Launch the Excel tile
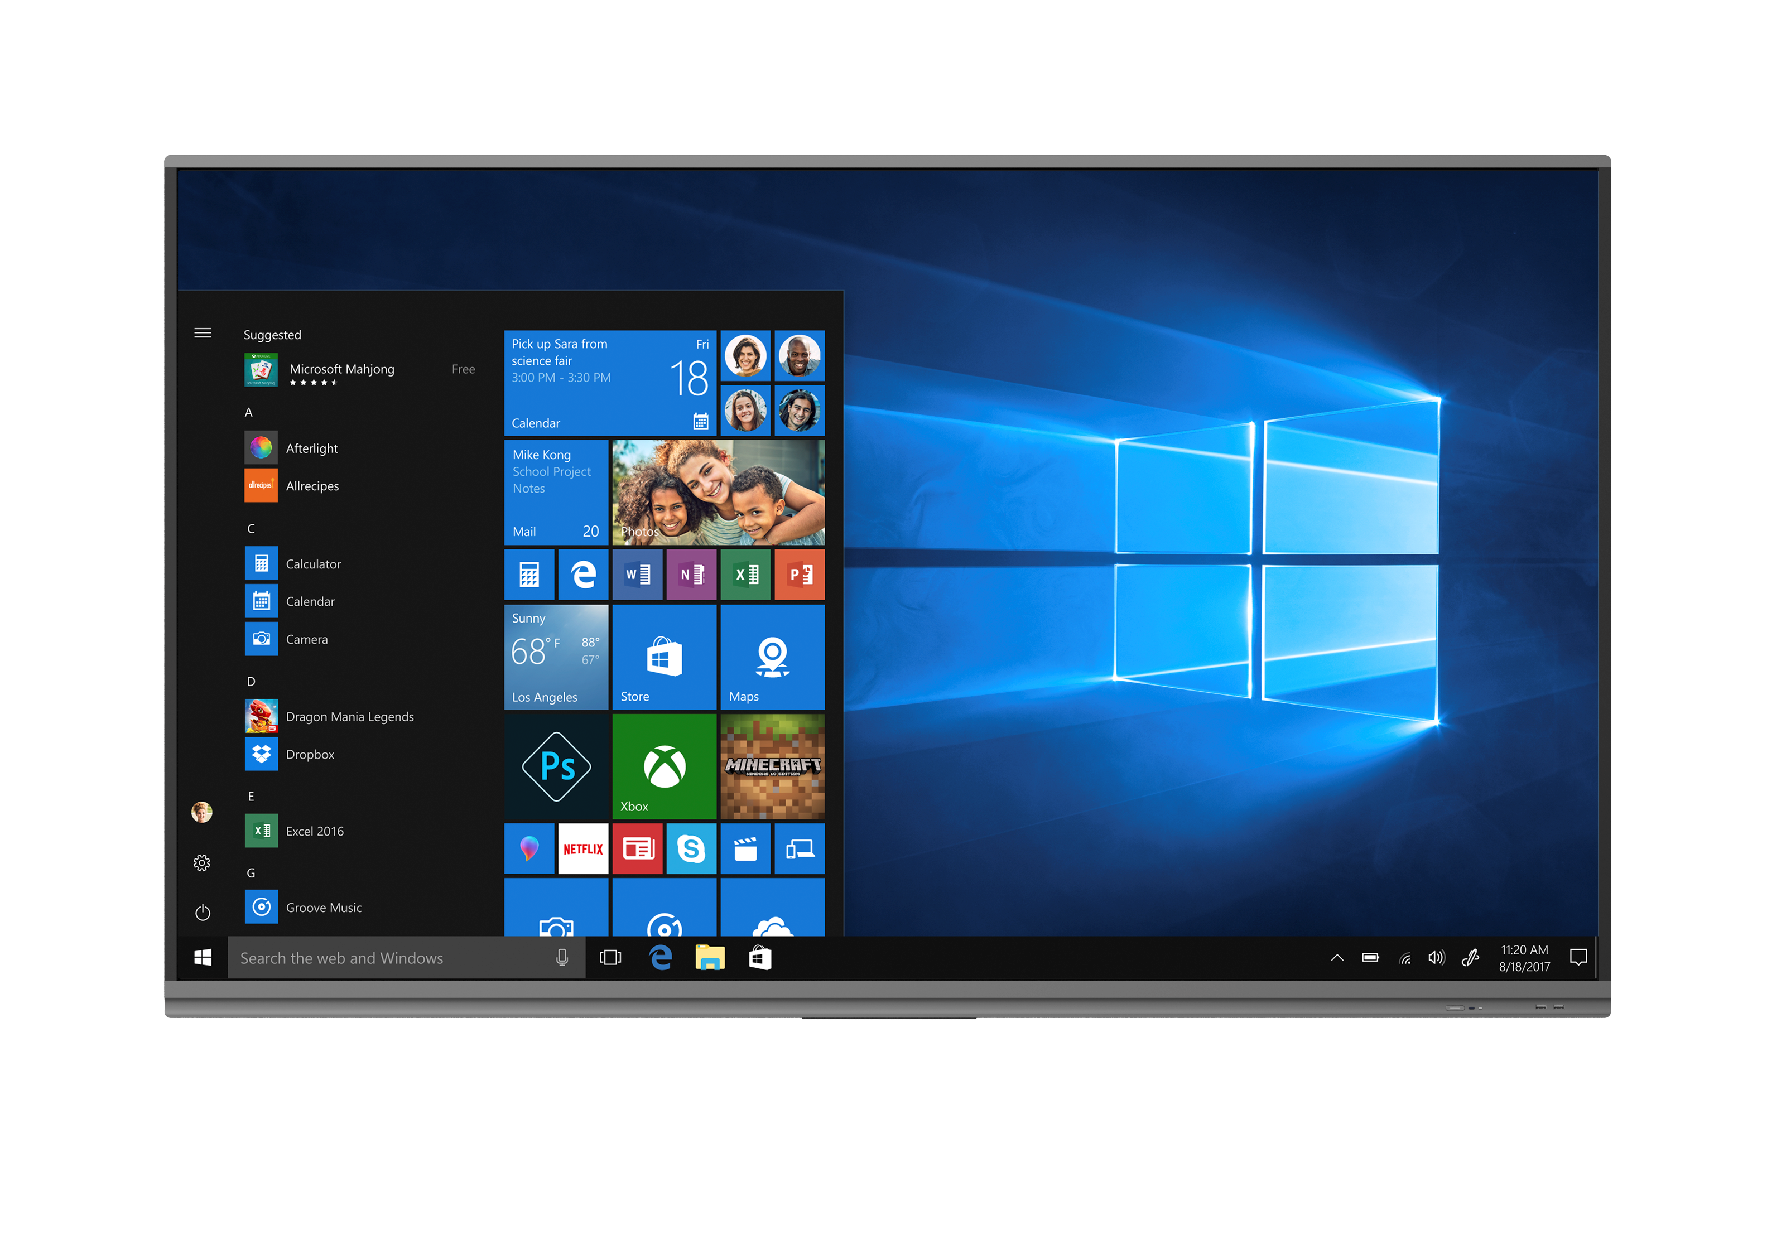This screenshot has height=1240, width=1791. [745, 574]
